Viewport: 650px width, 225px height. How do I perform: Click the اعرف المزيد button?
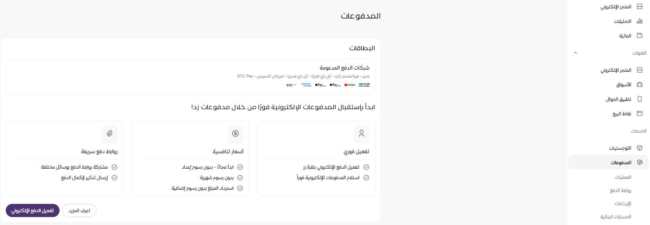point(79,211)
